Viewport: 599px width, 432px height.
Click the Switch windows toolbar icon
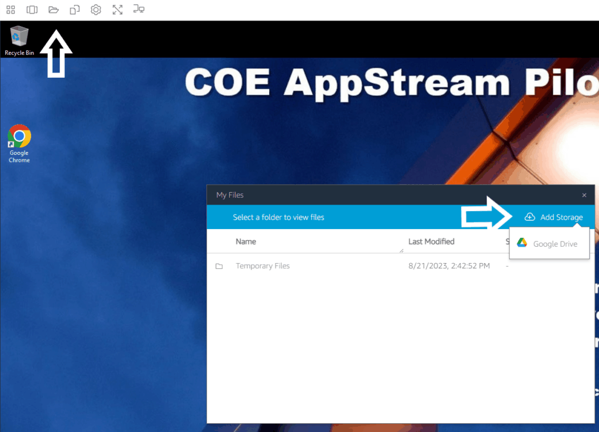32,9
